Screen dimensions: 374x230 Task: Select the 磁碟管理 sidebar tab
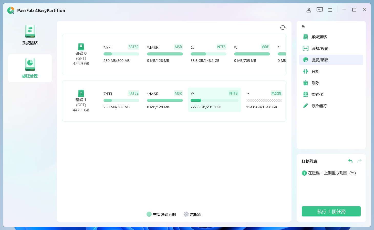click(x=30, y=68)
